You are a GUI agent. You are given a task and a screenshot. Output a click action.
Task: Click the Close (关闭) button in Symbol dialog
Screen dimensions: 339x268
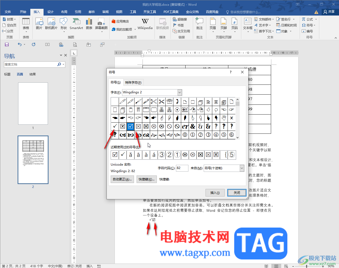tap(237, 193)
